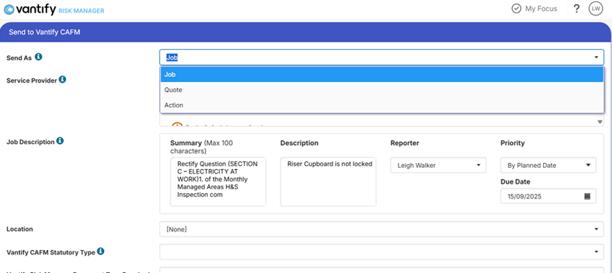This screenshot has width=612, height=273.
Task: Click the My Focus checkmark icon
Action: (x=516, y=9)
